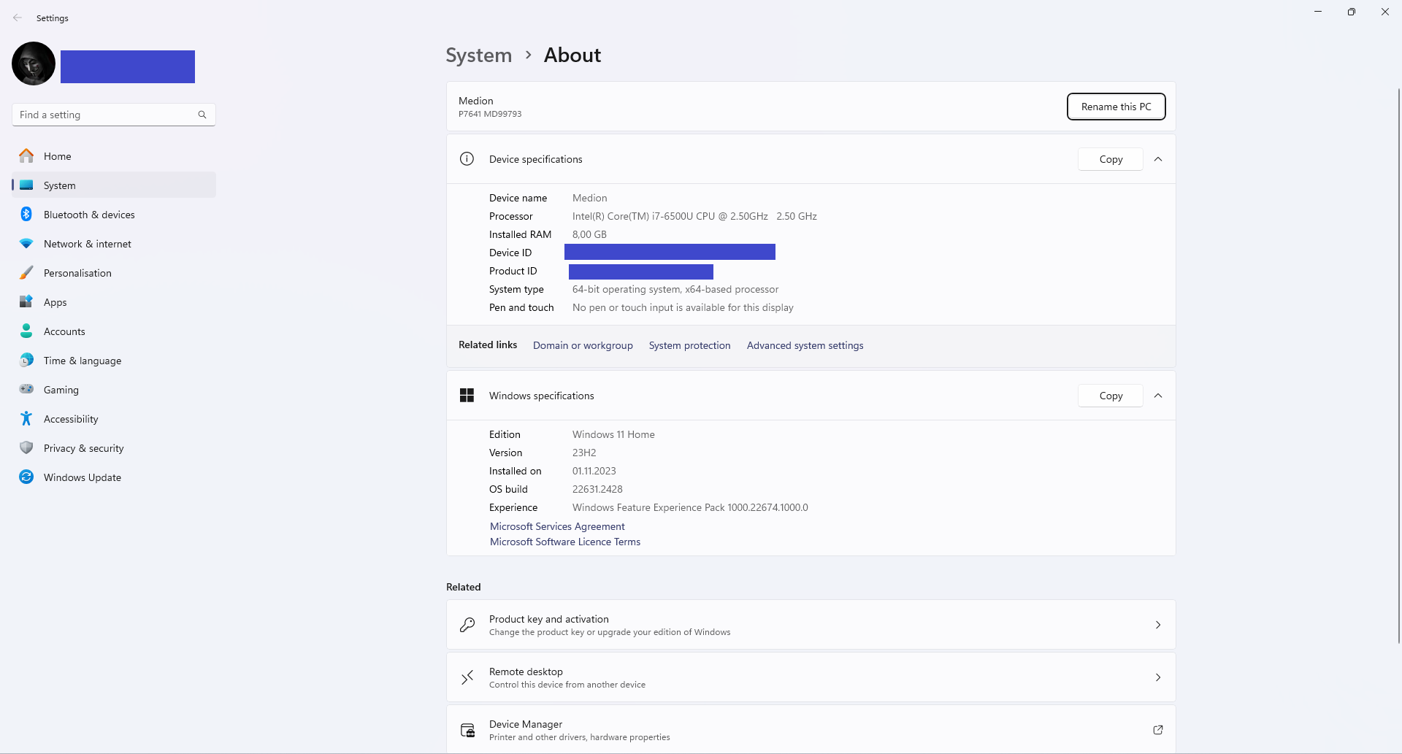Click the Time & language globe icon
This screenshot has height=754, width=1402.
tap(26, 360)
